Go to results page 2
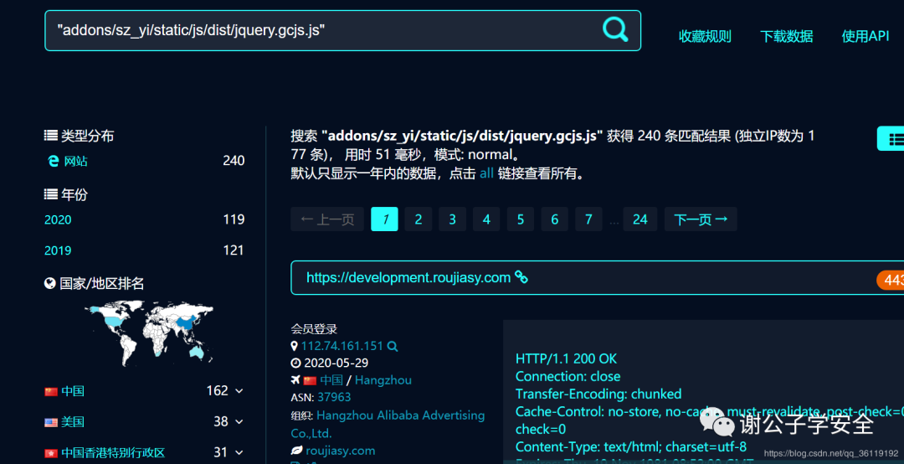The height and width of the screenshot is (464, 904). pyautogui.click(x=419, y=219)
